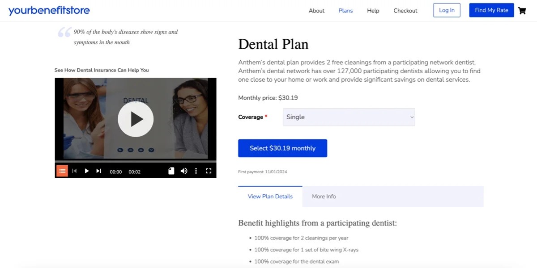Open the video transcript icon
The image size is (537, 268).
click(171, 171)
